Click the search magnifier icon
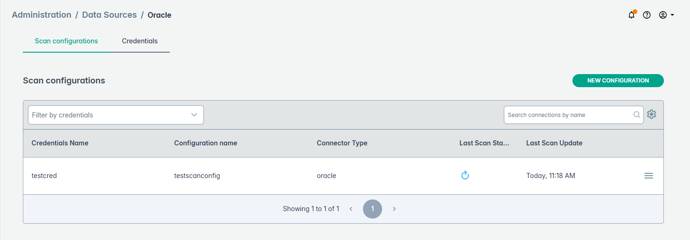The image size is (690, 240). pos(637,115)
